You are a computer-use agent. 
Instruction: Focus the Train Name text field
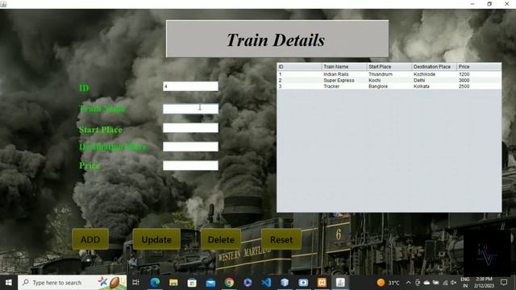click(x=190, y=109)
